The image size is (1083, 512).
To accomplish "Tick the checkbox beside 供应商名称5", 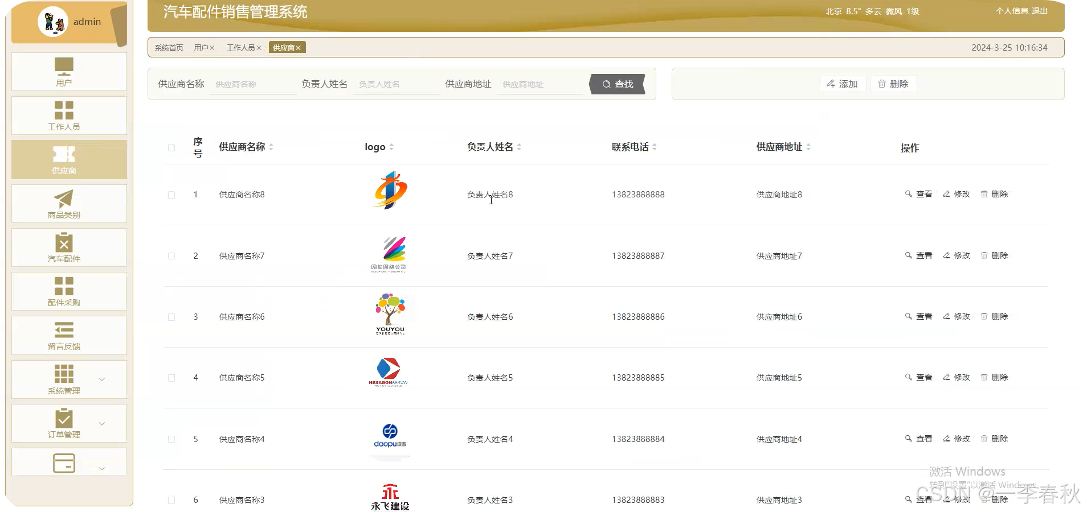I will pos(171,377).
